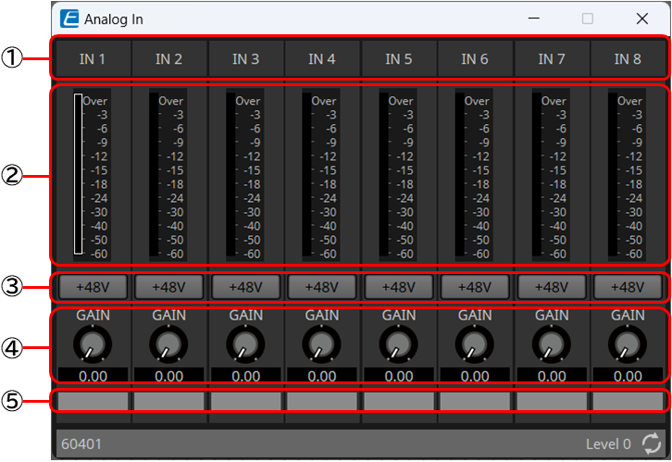
Task: Select the gray name box below IN 7
Action: (x=552, y=401)
